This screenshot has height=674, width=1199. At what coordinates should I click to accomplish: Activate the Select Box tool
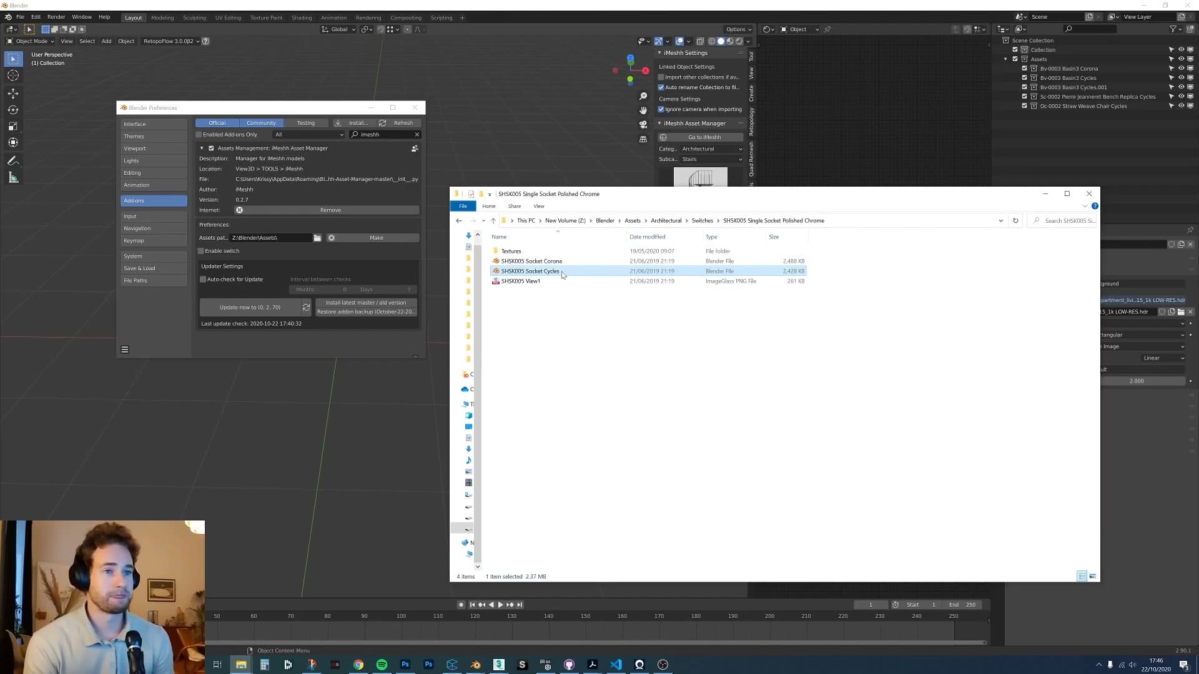tap(13, 59)
